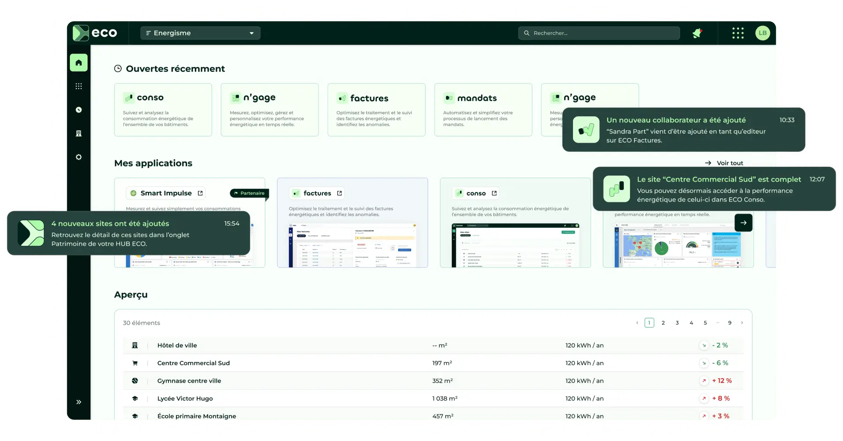Open conso app external link icon

pyautogui.click(x=494, y=193)
